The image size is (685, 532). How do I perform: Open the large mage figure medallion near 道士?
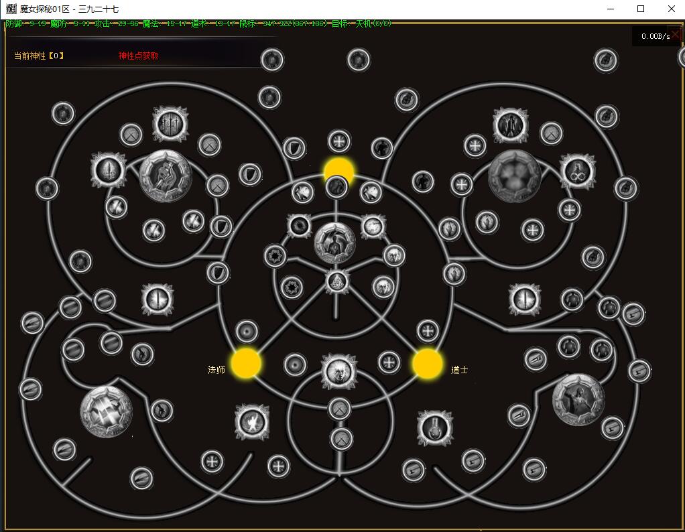(578, 399)
